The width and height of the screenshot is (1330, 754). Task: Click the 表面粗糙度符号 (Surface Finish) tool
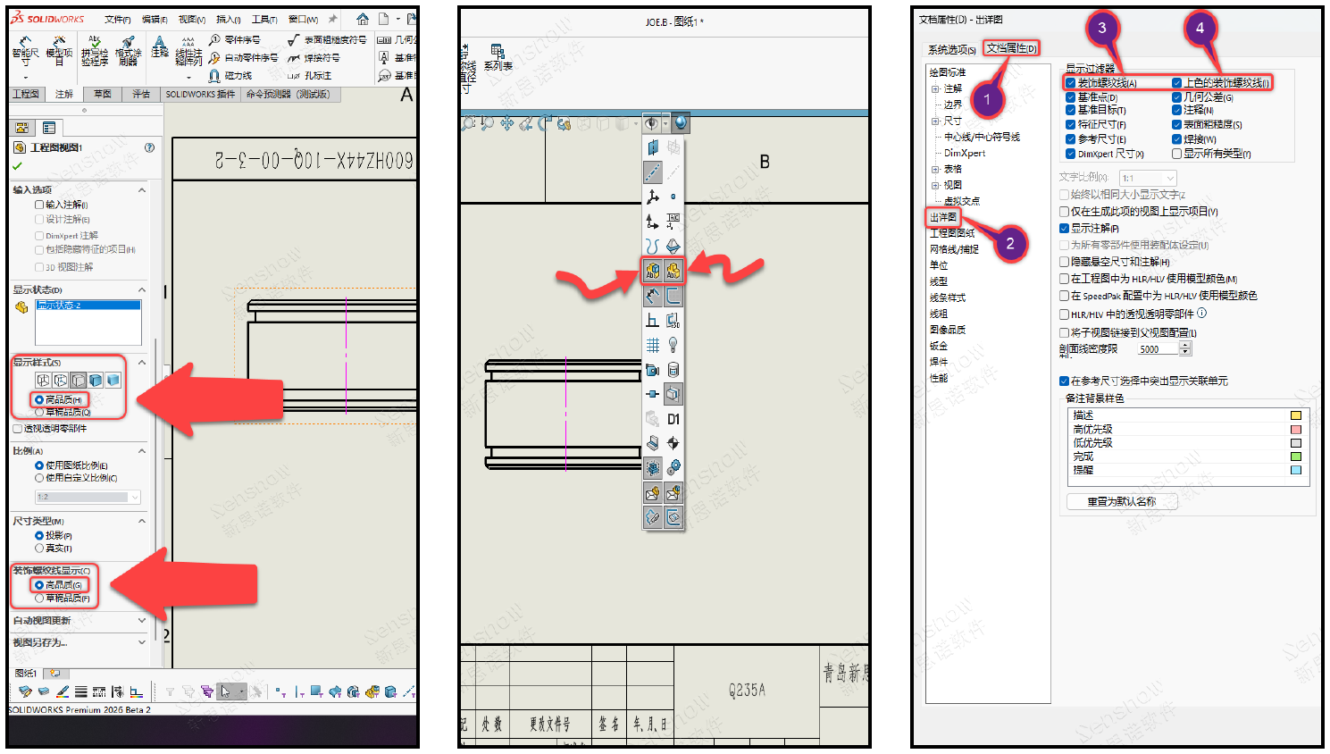coord(294,40)
